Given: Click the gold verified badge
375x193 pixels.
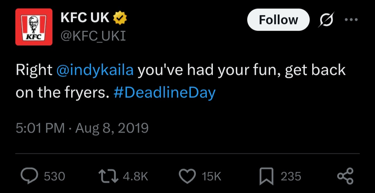Looking at the screenshot, I should coord(120,18).
